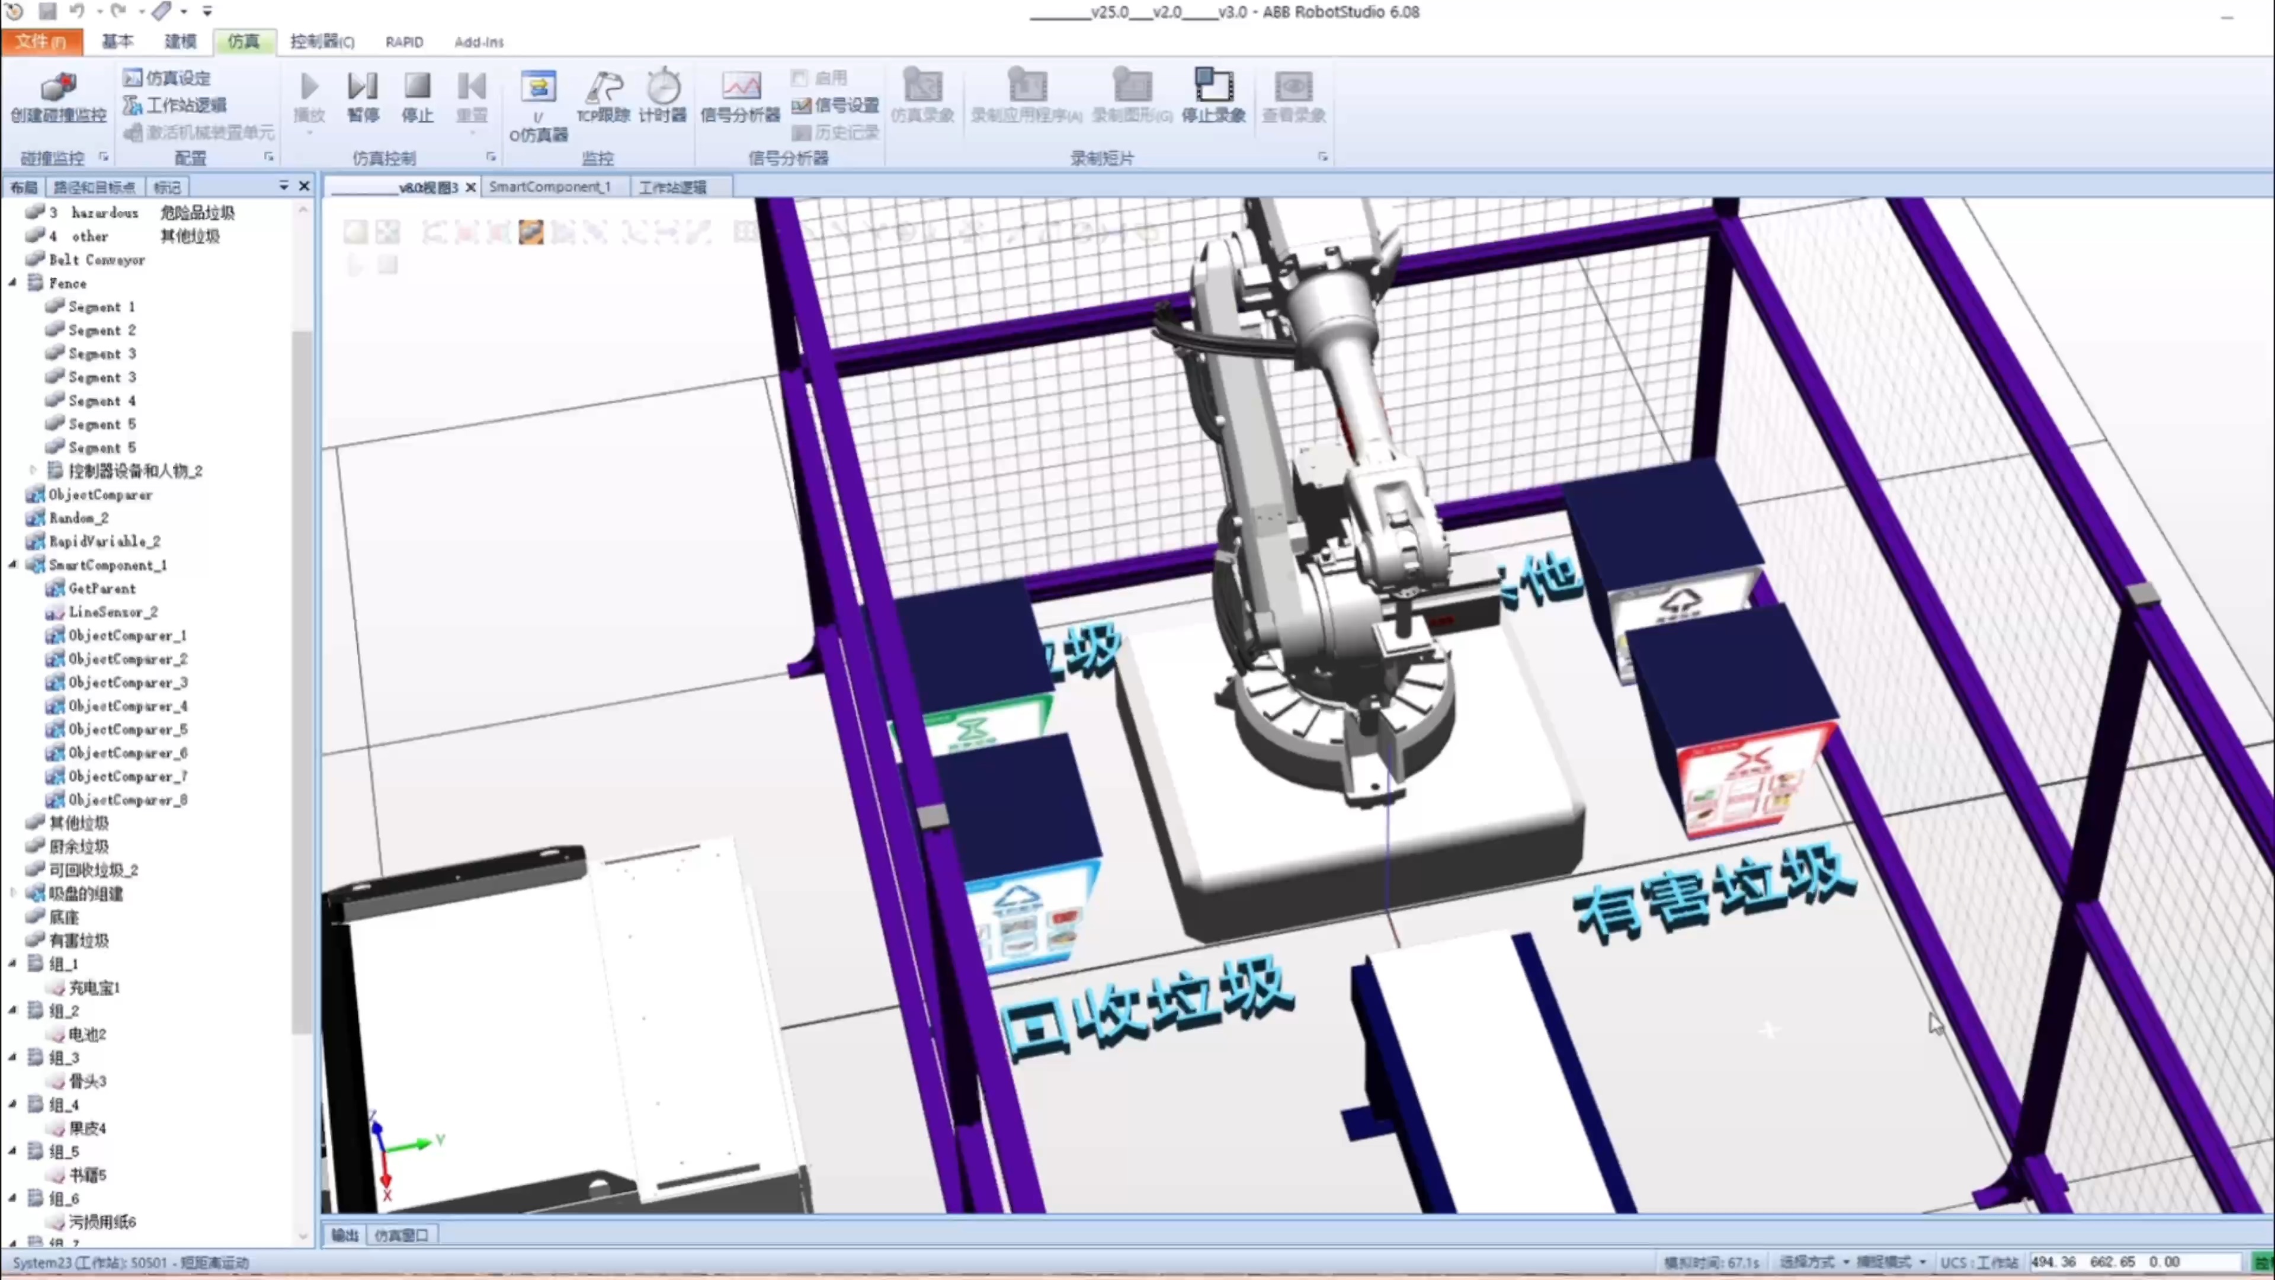Collapse the Fence tree node
The image size is (2275, 1280).
click(x=12, y=283)
